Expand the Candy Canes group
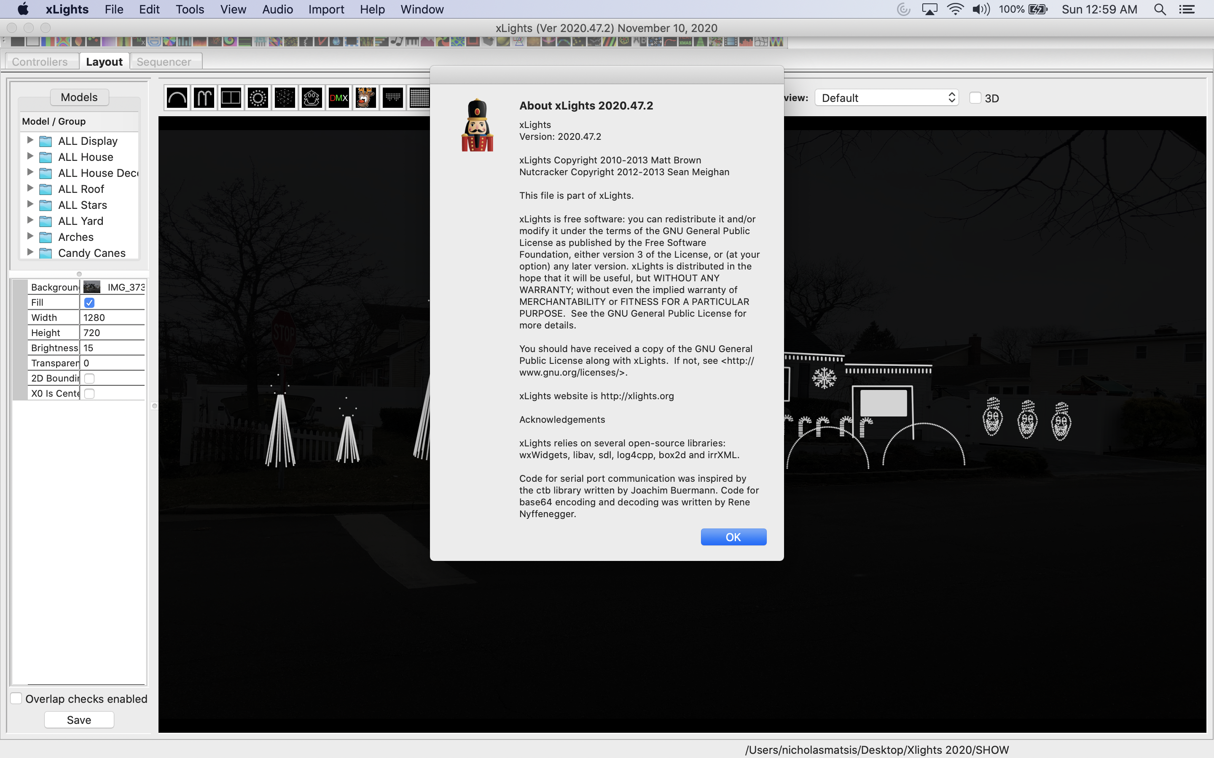 click(x=30, y=252)
